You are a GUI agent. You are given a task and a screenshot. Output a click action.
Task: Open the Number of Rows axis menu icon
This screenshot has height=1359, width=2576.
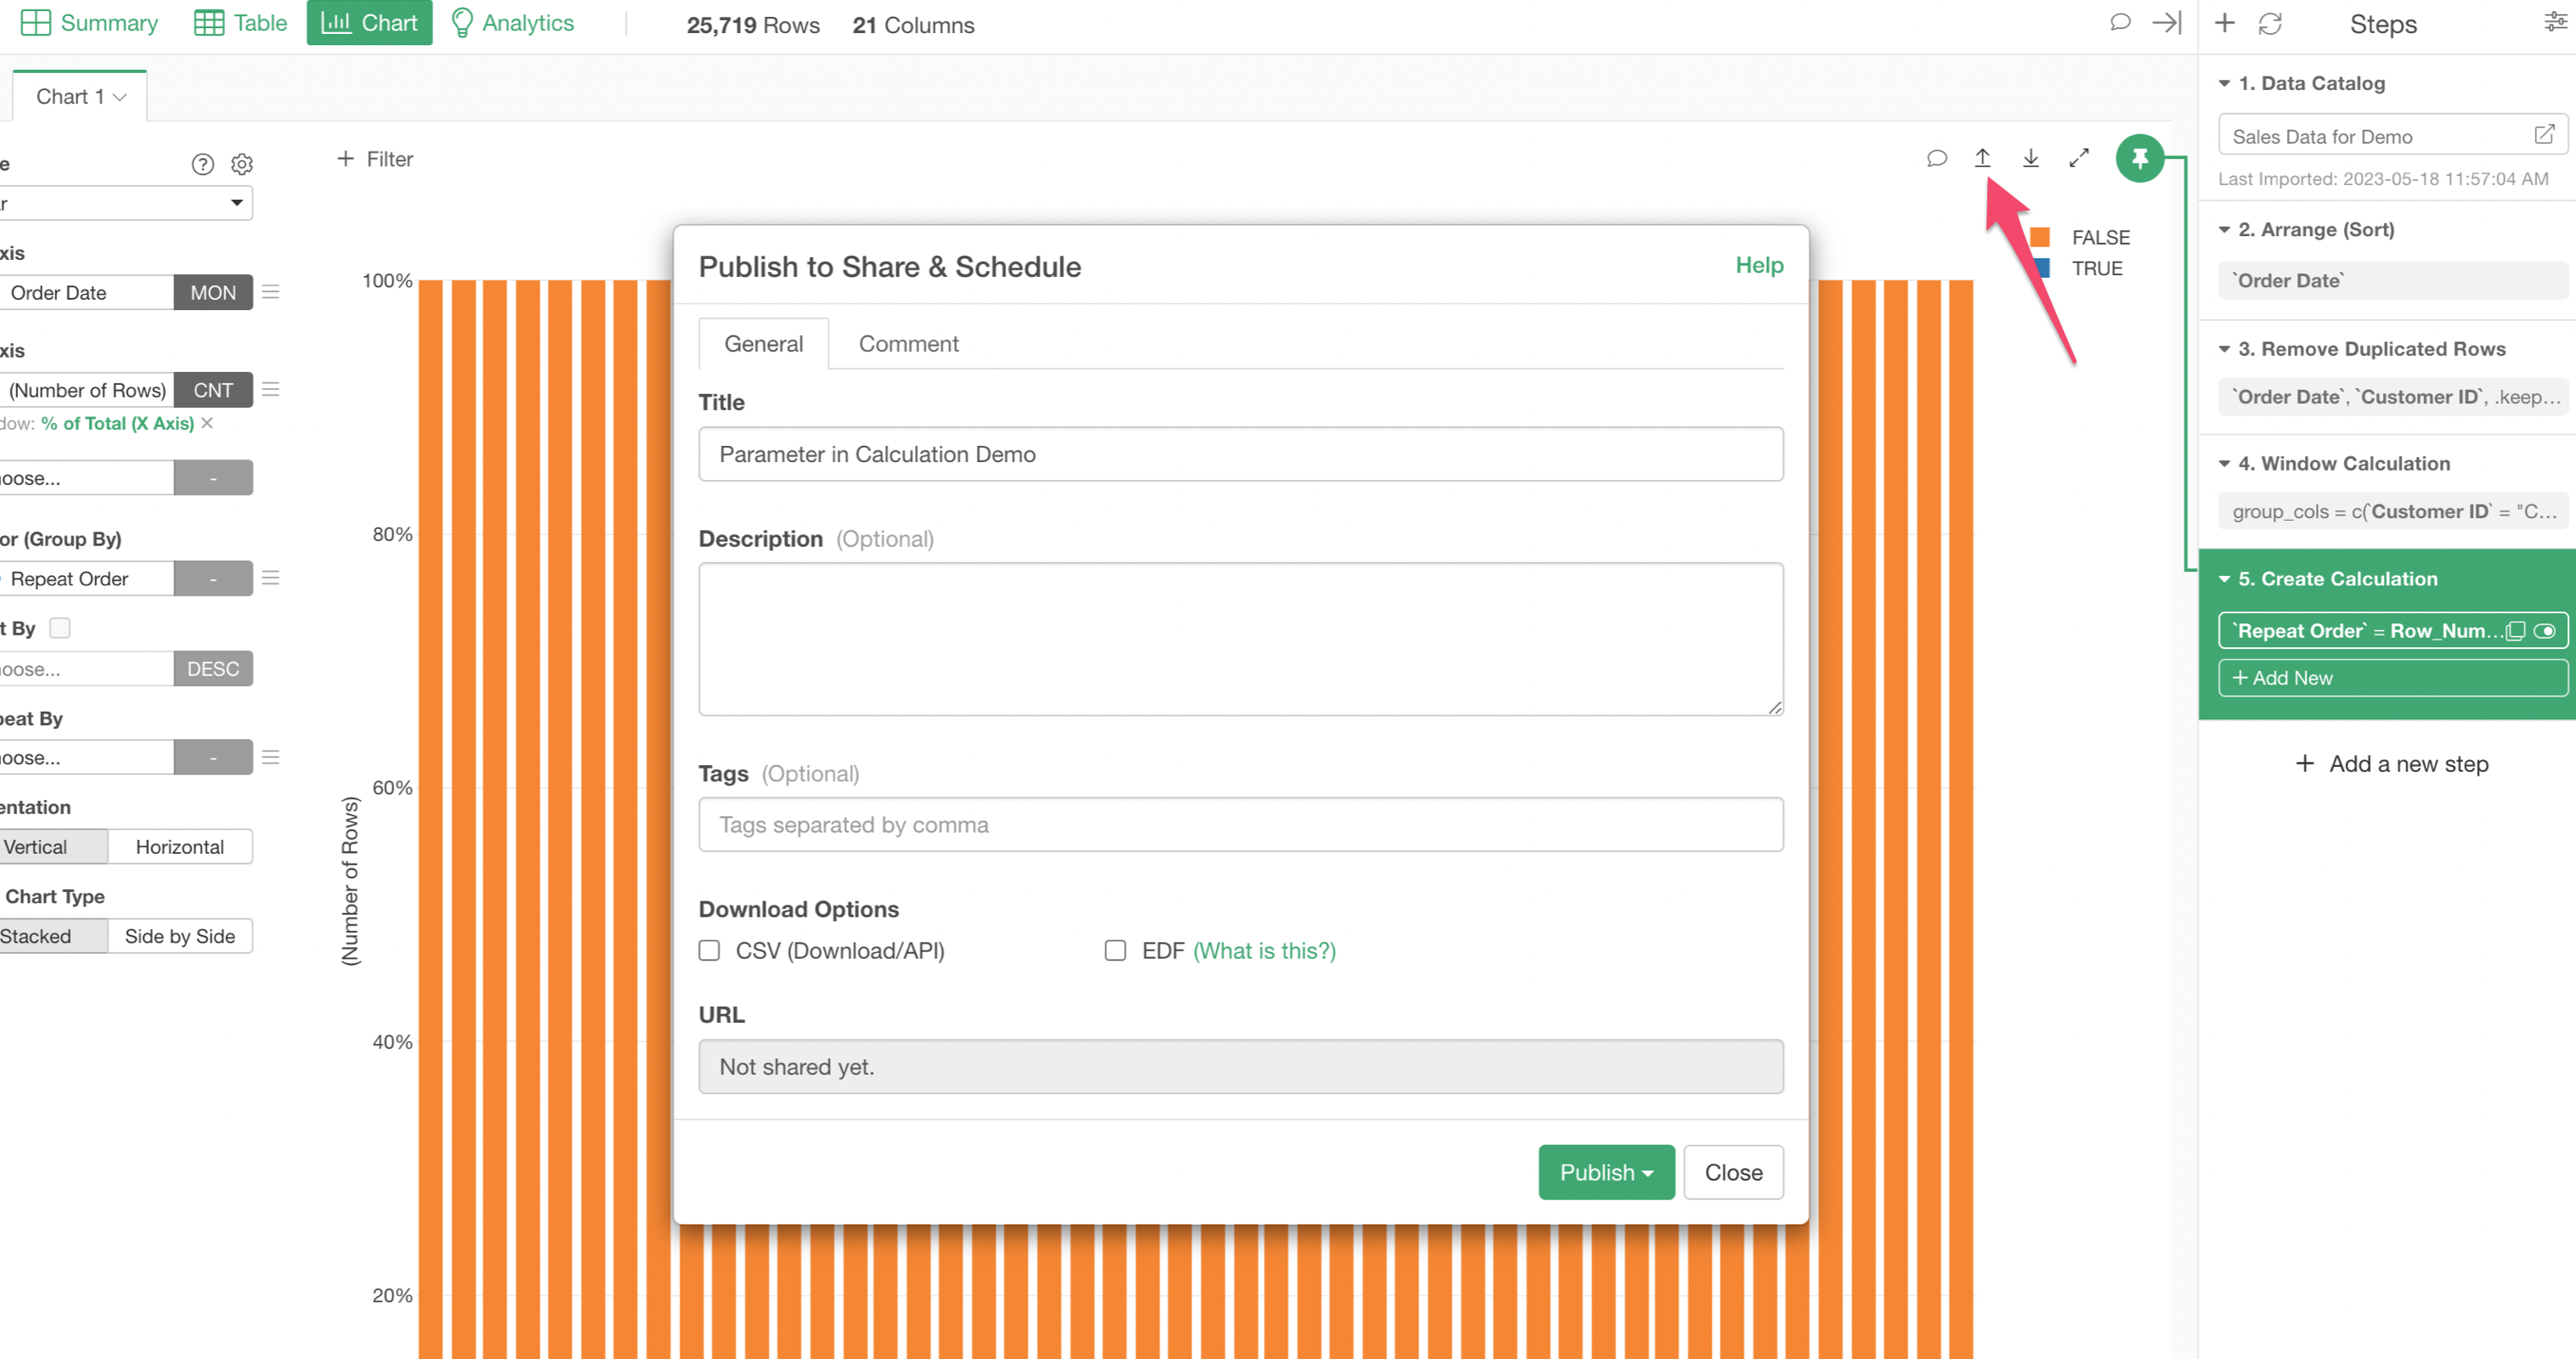click(270, 389)
